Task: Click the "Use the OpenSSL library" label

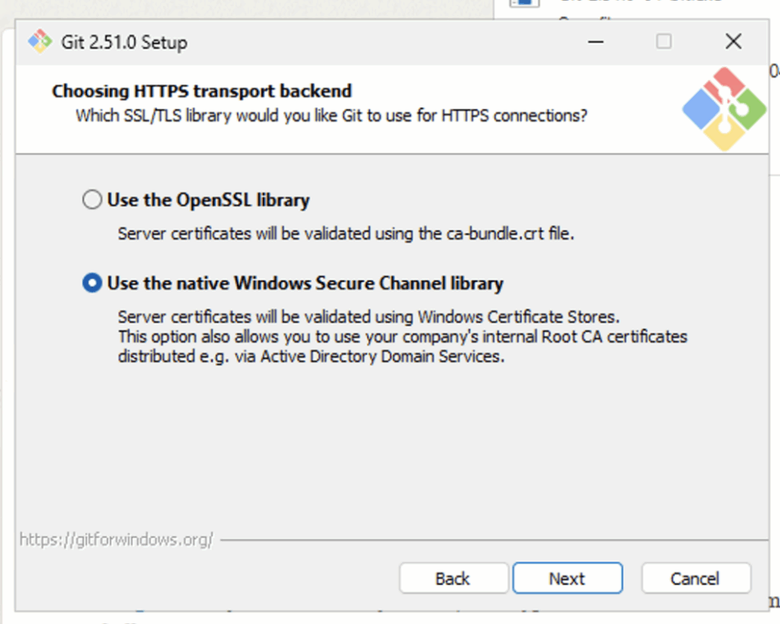Action: coord(208,200)
